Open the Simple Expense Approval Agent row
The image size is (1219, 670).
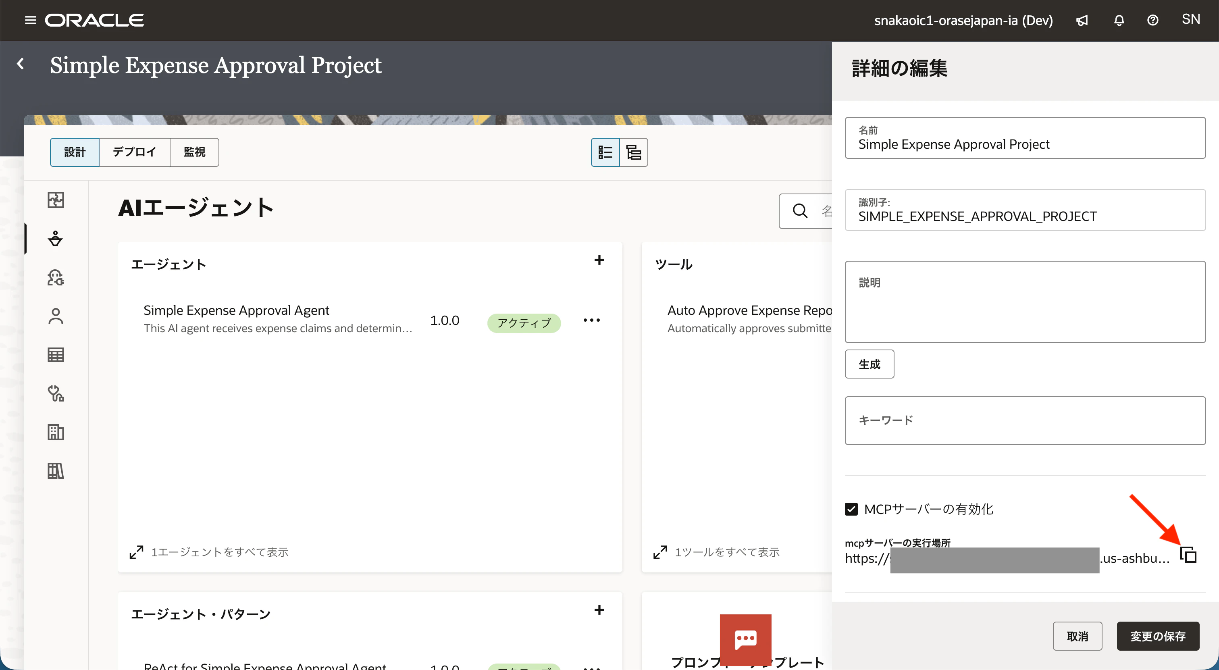click(370, 319)
